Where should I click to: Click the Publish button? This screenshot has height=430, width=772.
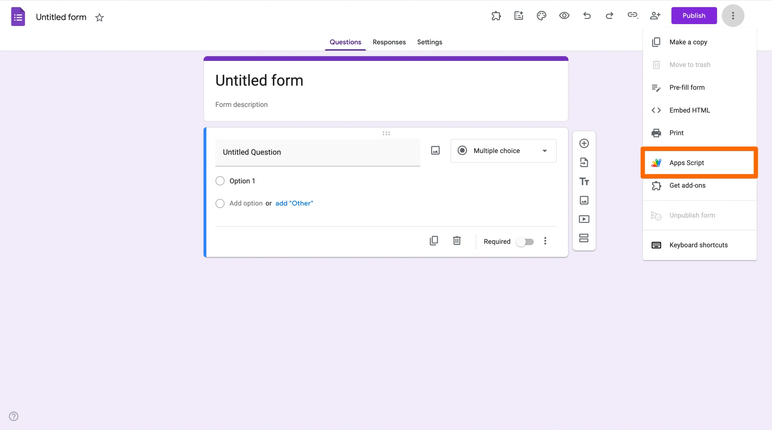(694, 15)
